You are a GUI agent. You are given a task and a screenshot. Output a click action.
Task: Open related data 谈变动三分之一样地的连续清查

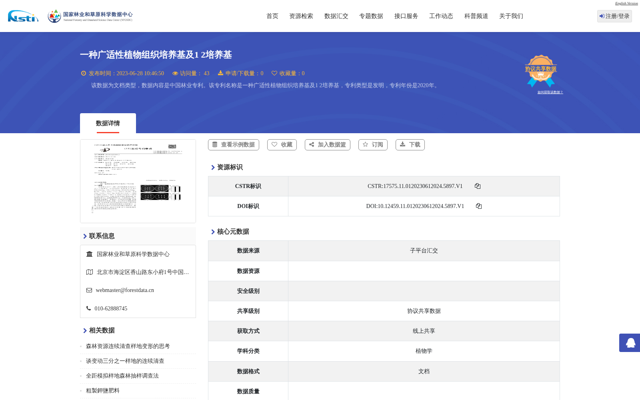click(125, 361)
